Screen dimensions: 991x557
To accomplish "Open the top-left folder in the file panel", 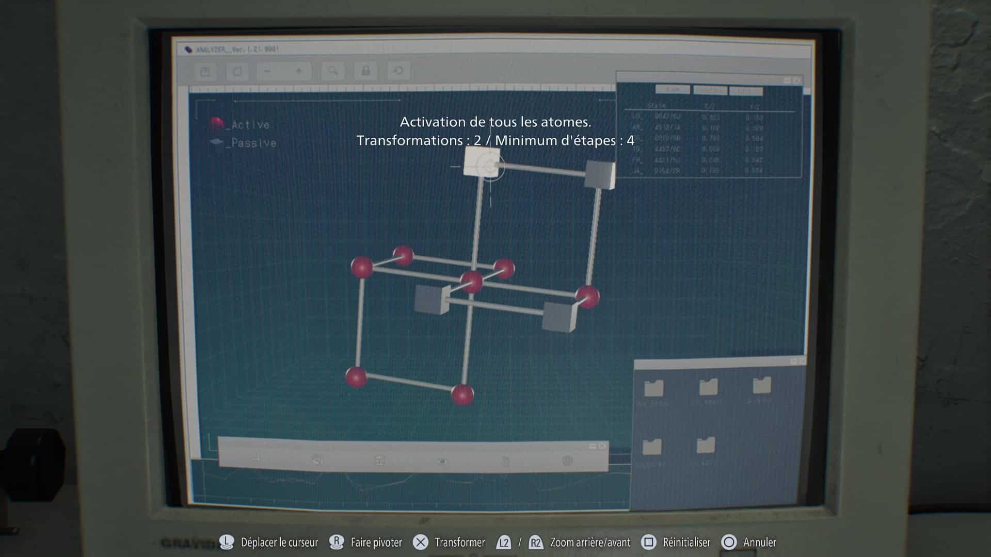I will 654,388.
